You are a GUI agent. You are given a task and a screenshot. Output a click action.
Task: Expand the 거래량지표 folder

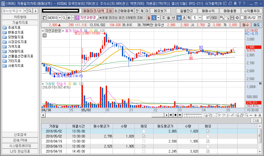coord(16,51)
